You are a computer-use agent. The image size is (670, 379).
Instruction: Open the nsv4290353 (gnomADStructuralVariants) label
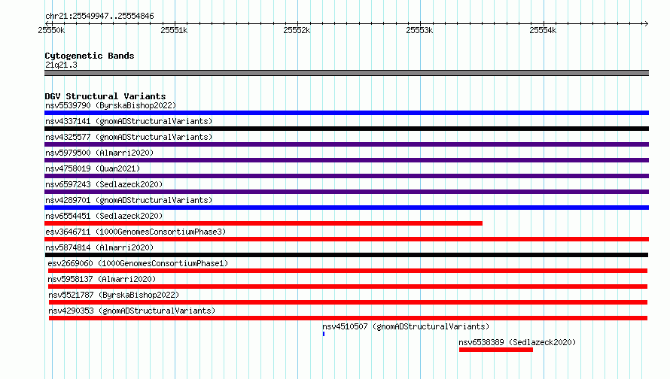(x=132, y=311)
